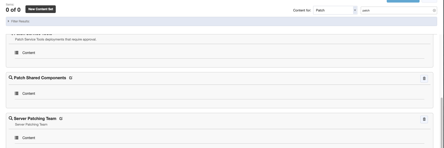The image size is (444, 148).
Task: Select the Content list icon under Patch Service Tools
Action: (x=16, y=52)
